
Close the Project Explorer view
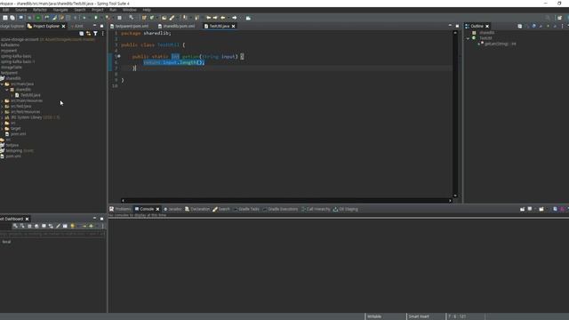click(x=63, y=26)
